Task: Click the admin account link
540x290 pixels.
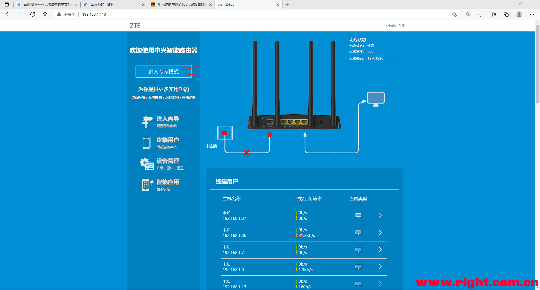Action: coord(391,26)
